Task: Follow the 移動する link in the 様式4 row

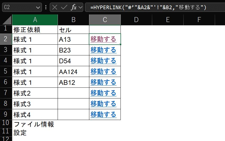Action: pos(103,114)
